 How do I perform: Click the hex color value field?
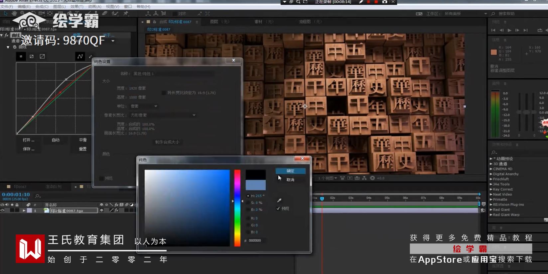point(255,240)
